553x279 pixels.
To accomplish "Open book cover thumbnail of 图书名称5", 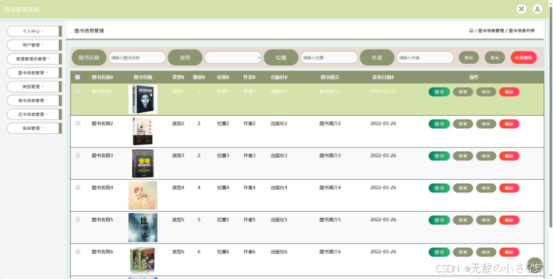I will (143, 228).
